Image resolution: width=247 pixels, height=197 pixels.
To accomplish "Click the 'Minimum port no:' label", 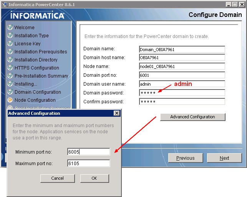I will pos(33,152).
